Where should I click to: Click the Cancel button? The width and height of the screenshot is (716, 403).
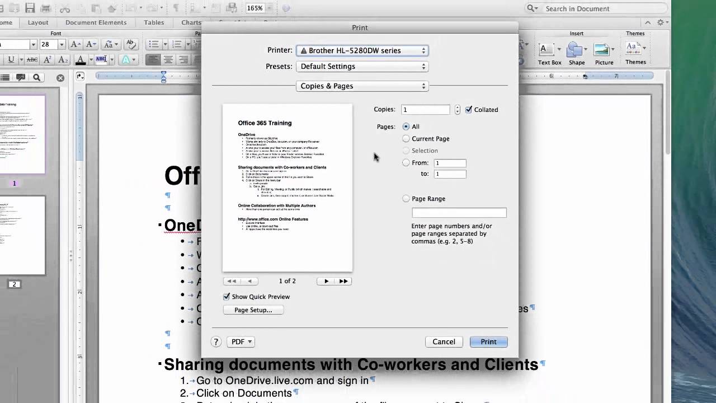click(x=444, y=341)
